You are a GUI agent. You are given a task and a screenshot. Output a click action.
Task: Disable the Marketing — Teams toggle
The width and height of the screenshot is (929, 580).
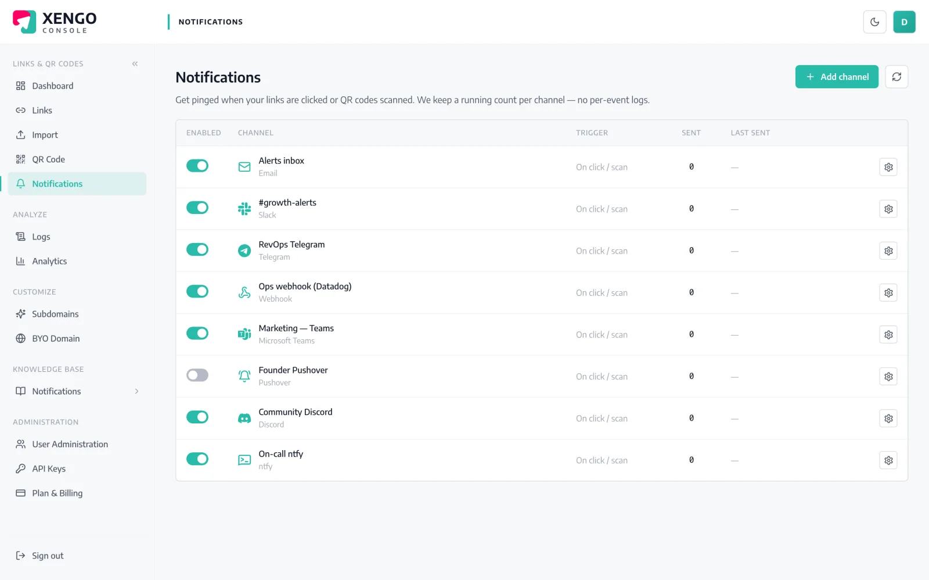coord(197,333)
